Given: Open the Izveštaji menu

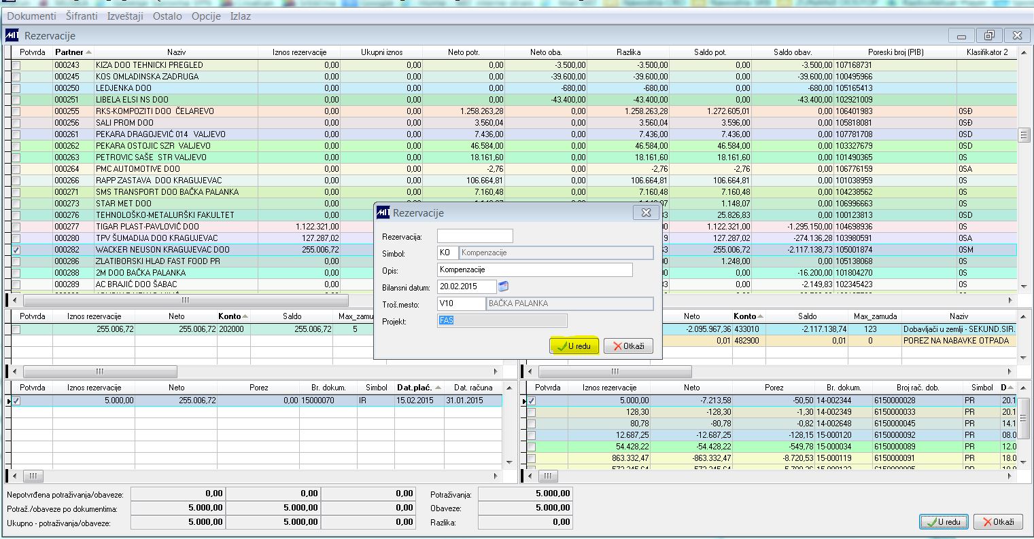Looking at the screenshot, I should click(x=125, y=16).
